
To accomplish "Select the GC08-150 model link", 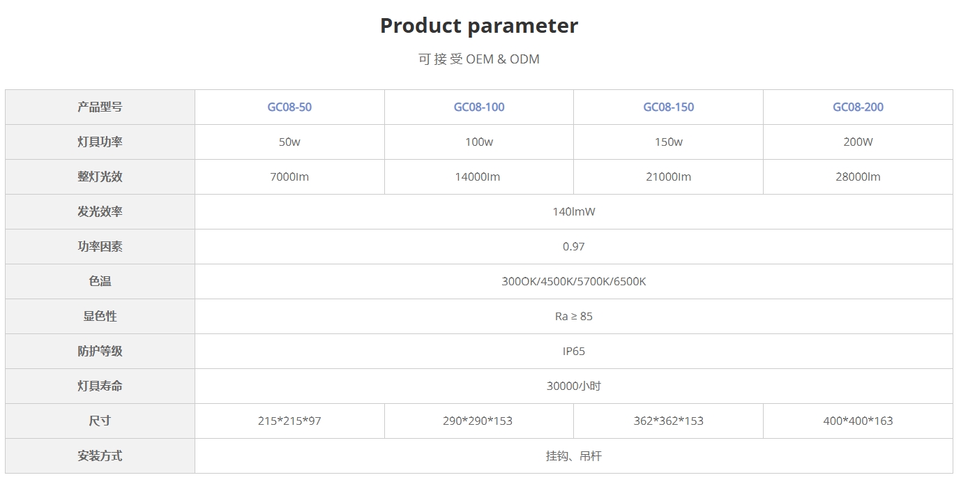I will (x=668, y=107).
